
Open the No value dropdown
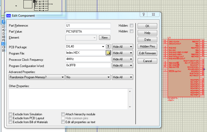(88, 77)
